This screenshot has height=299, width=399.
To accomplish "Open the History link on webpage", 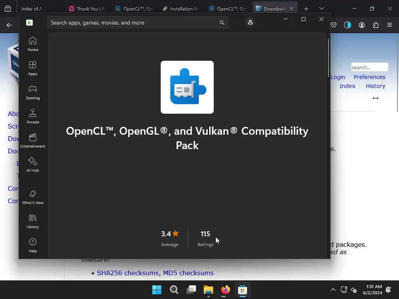I will pos(375,86).
